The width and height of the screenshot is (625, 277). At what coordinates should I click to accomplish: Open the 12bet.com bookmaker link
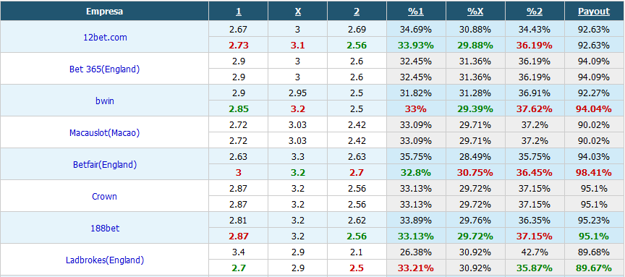coord(104,37)
